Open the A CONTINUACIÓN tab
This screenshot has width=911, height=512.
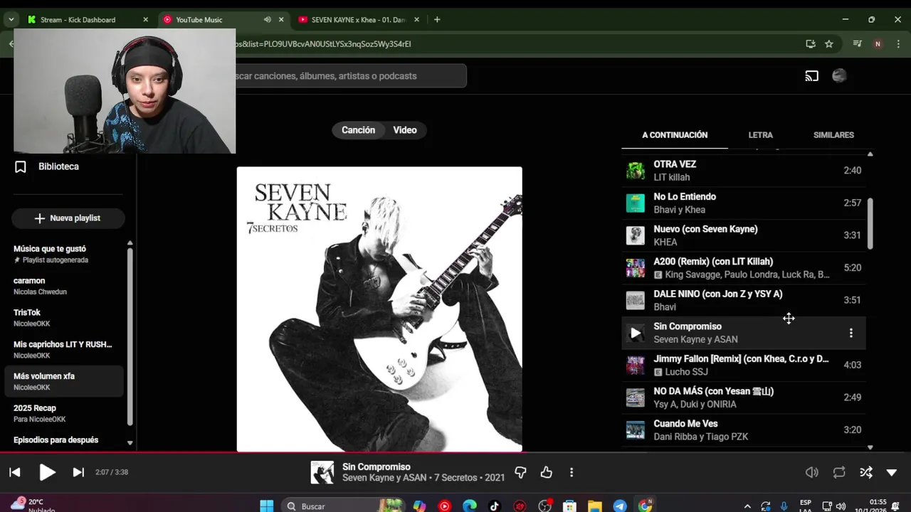point(675,135)
